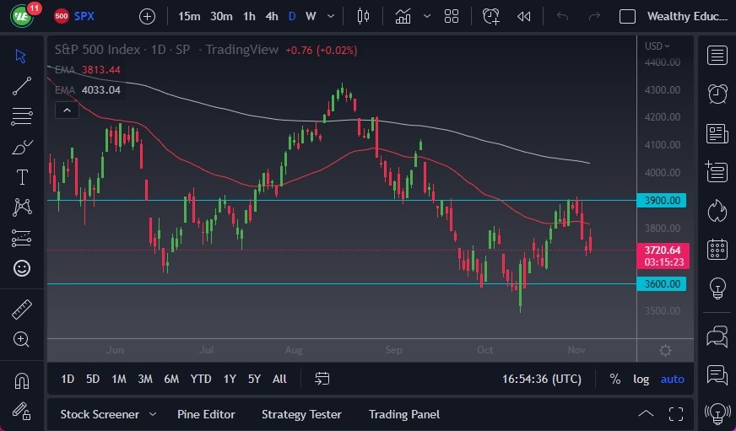Click the candlestick chart style icon
This screenshot has height=431, width=736.
click(x=364, y=16)
